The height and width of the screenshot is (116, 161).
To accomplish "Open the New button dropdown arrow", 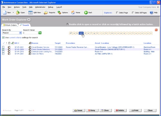I will (x=13, y=13).
